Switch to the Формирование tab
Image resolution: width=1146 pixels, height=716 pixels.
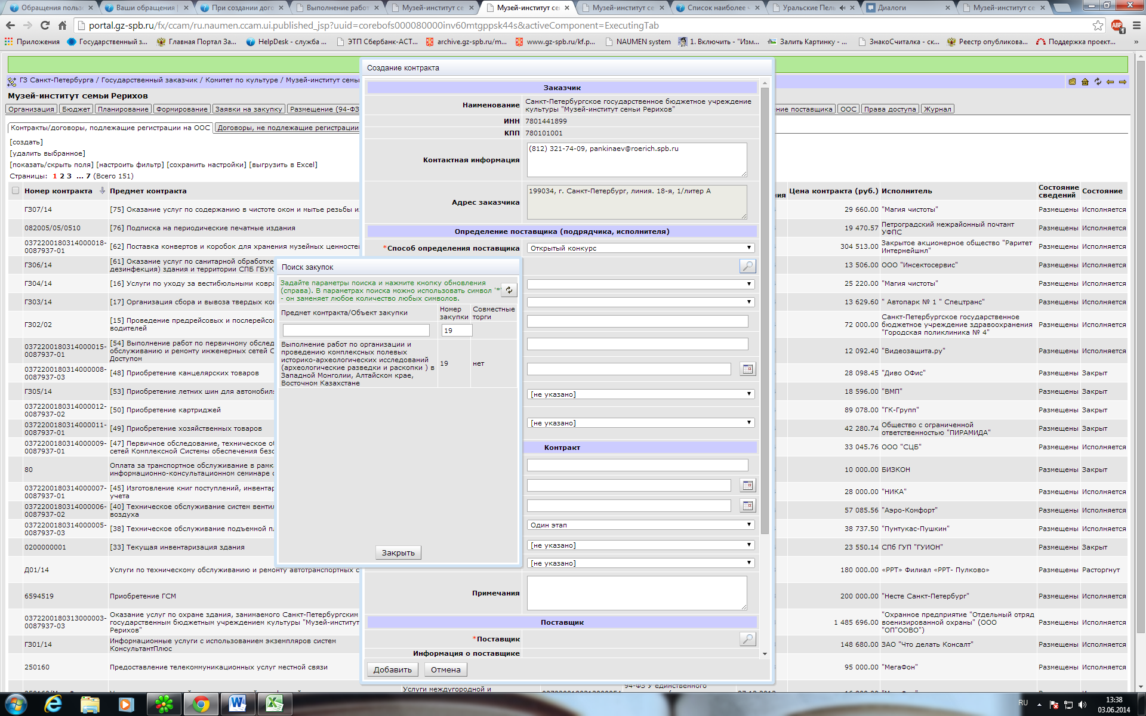click(182, 109)
